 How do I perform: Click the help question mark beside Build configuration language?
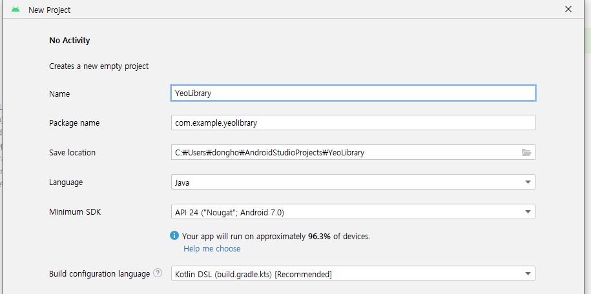tap(158, 273)
